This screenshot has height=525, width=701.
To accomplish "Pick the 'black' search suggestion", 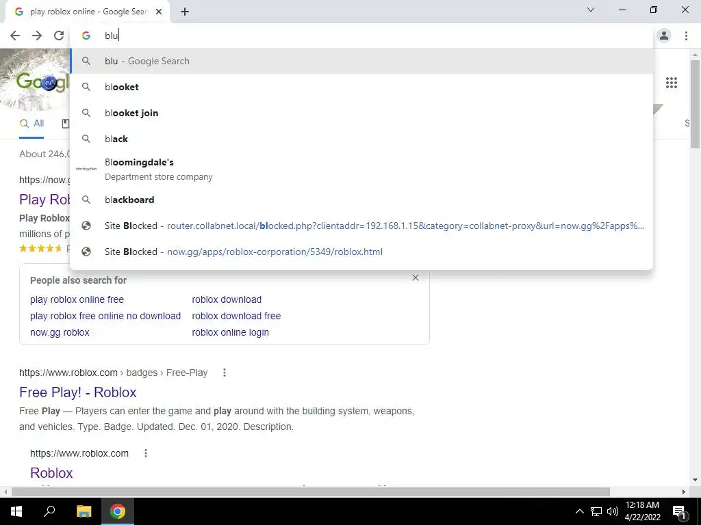I will (x=361, y=139).
